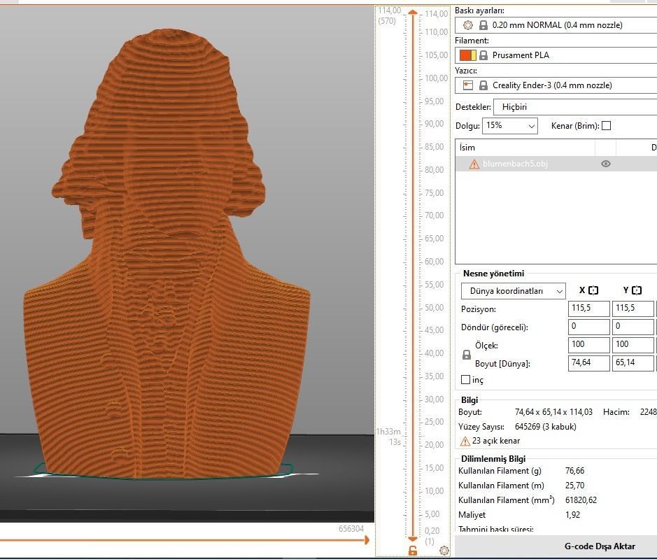Click the Kullanılan Filament (m) value 25,70
The width and height of the screenshot is (657, 559).
[x=574, y=486]
